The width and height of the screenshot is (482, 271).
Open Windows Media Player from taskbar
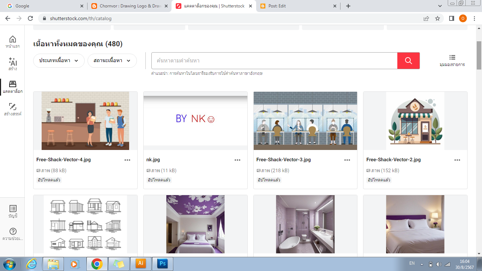[x=74, y=264]
